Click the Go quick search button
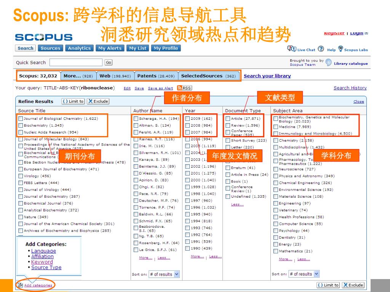Viewport: 390px width, 292px height. (x=109, y=62)
